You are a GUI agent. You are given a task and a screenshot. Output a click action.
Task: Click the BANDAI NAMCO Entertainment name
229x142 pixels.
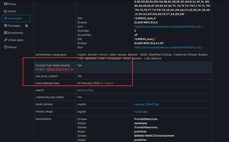[154, 136]
